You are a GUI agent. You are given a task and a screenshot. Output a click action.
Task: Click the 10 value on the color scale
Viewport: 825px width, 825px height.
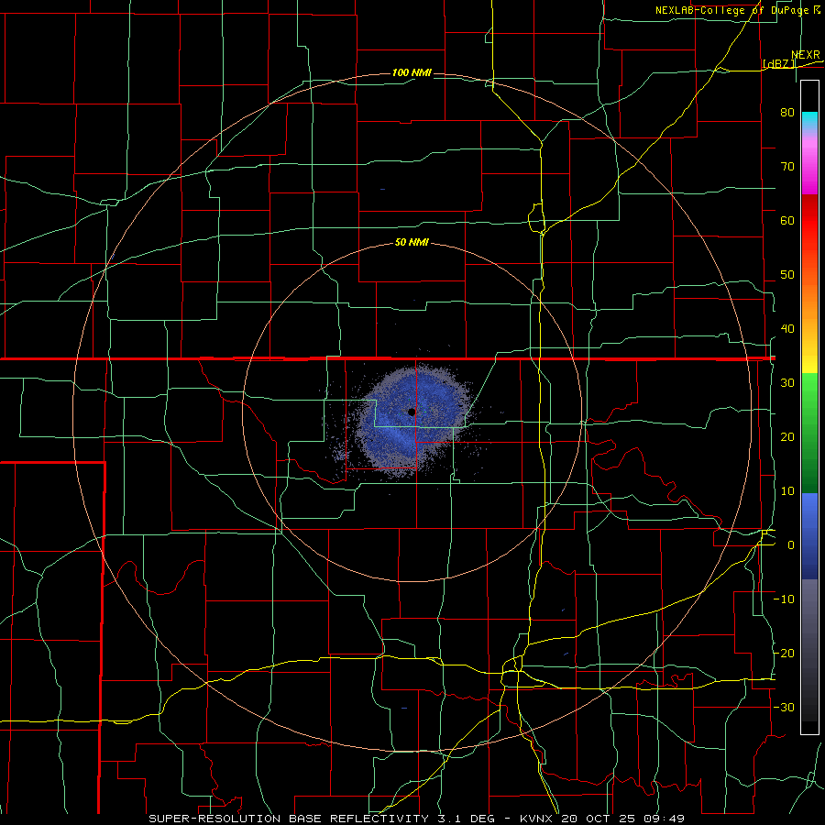(x=787, y=491)
